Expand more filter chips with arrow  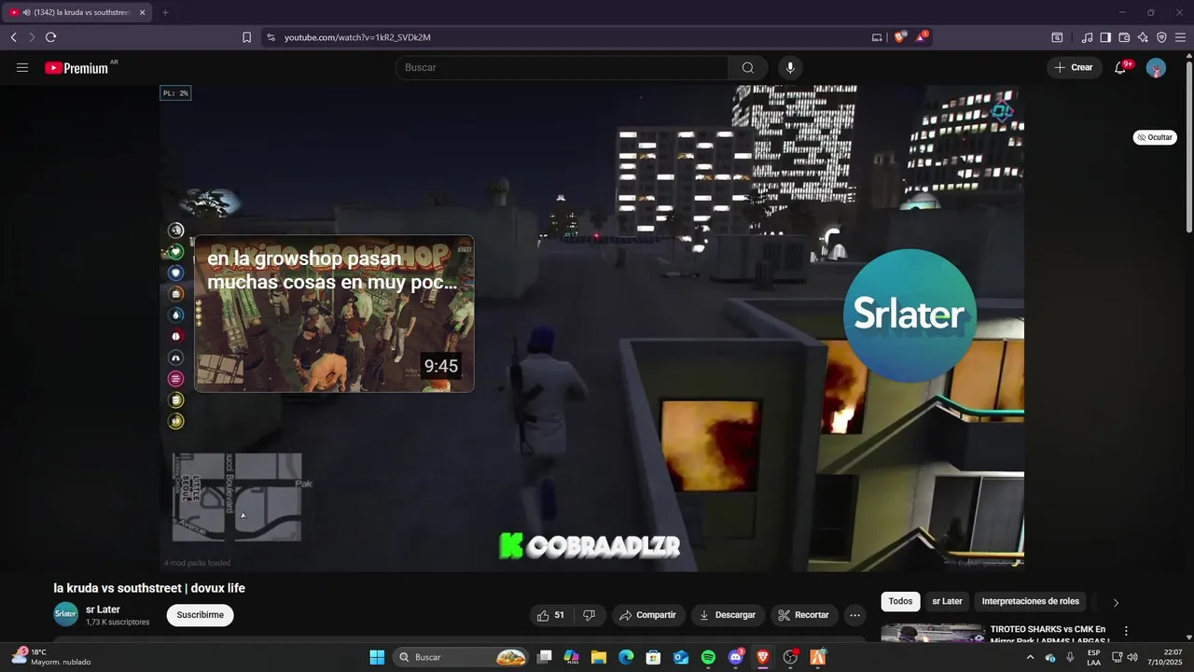point(1116,603)
